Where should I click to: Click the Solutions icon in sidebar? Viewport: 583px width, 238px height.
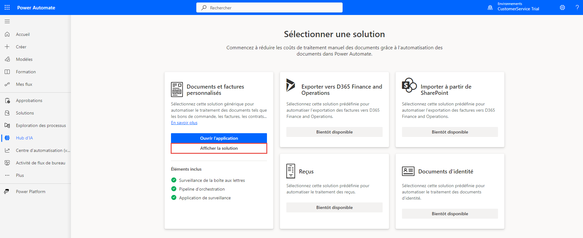pos(7,113)
